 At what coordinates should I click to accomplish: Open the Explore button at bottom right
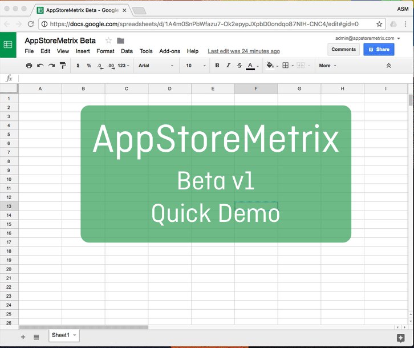click(400, 338)
